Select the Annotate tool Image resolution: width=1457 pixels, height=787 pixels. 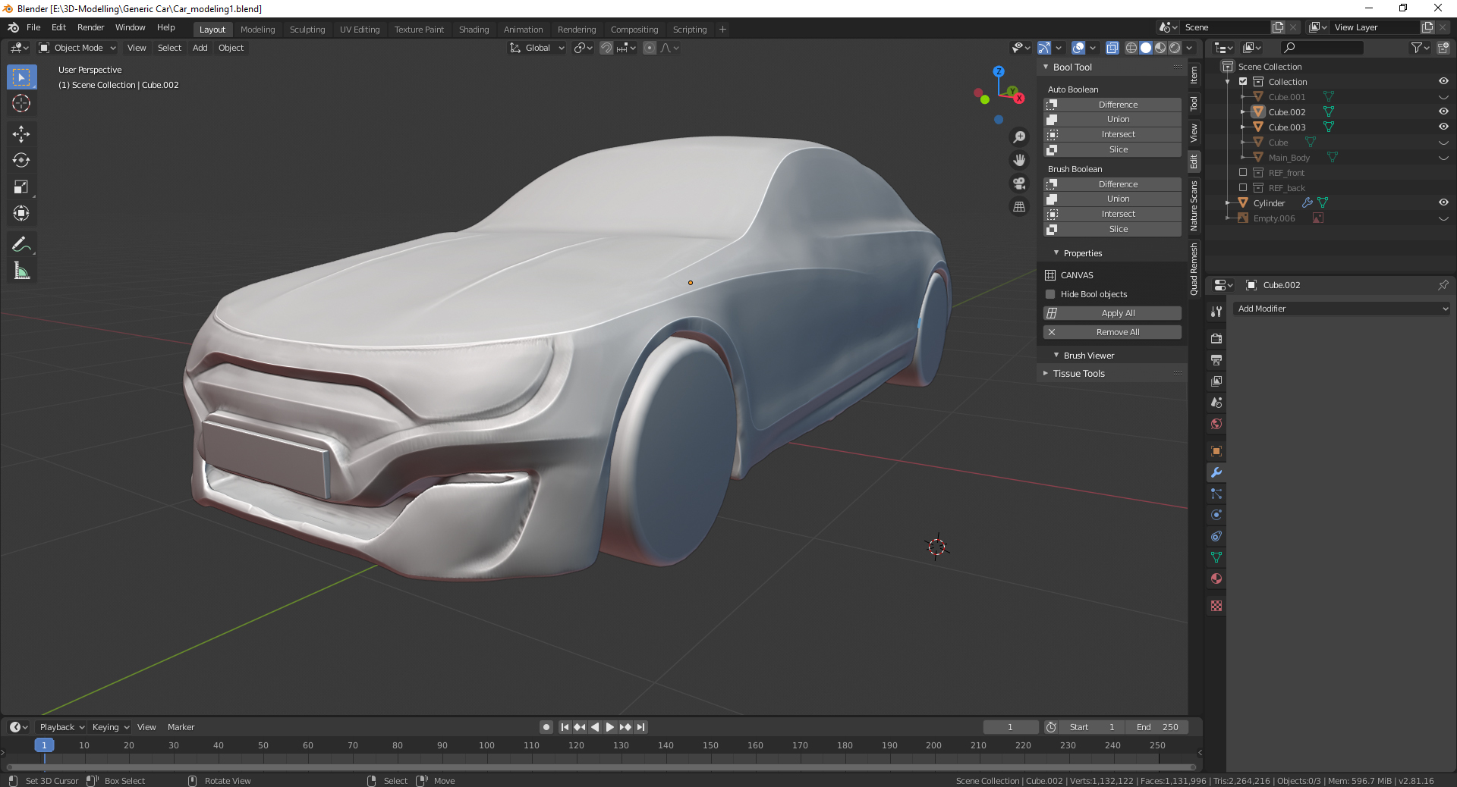[x=21, y=244]
